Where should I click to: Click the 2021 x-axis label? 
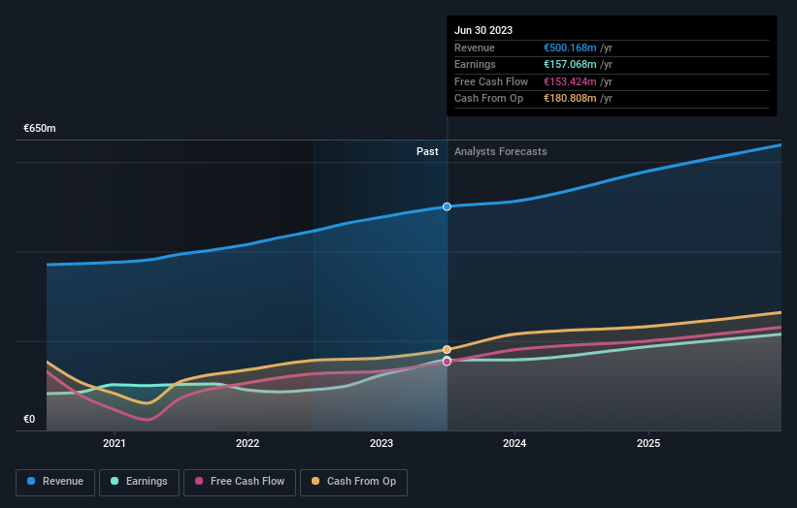coord(114,443)
